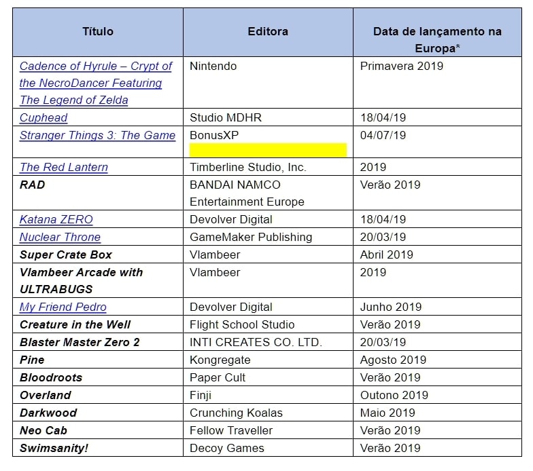Open the Cadence of Hyrule link
This screenshot has height=471, width=533.
point(96,83)
